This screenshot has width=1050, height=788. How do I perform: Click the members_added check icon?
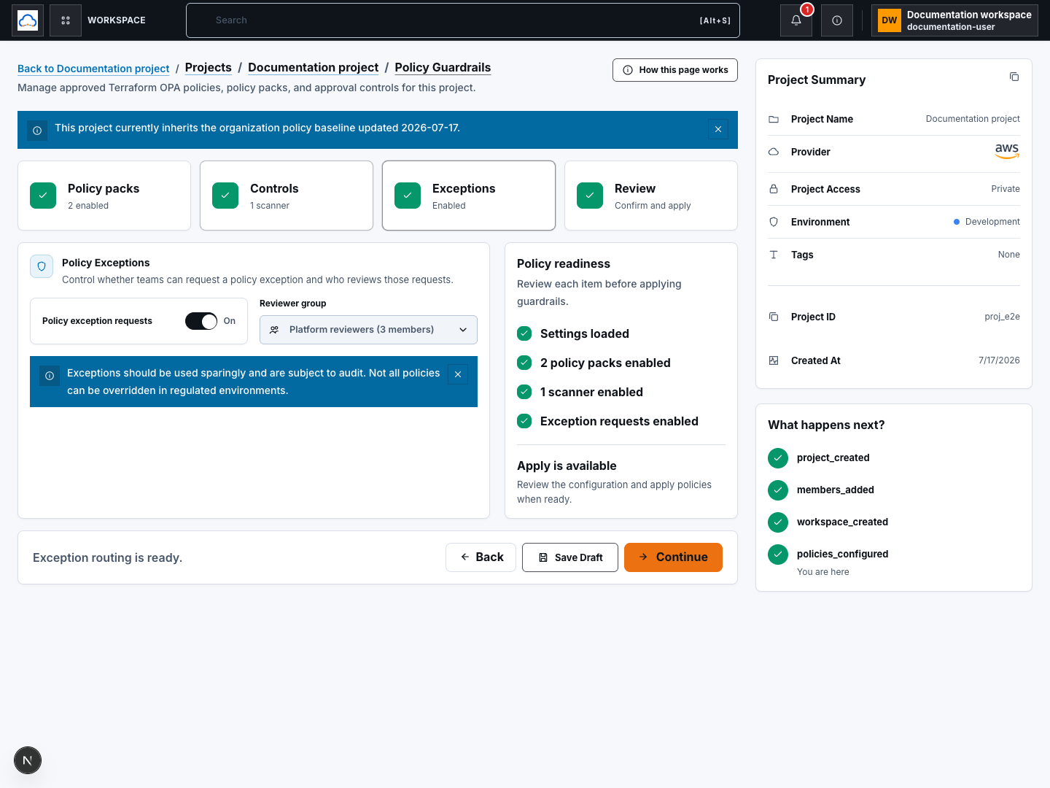coord(778,490)
